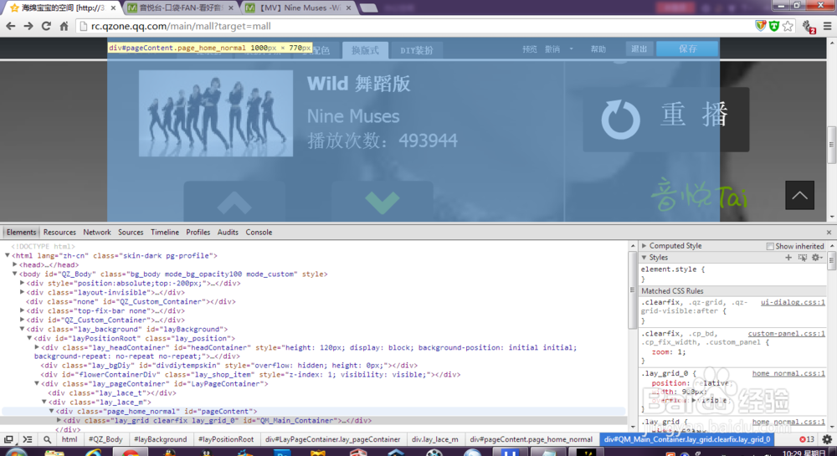
Task: Click the green down chevron button on page
Action: click(x=383, y=202)
